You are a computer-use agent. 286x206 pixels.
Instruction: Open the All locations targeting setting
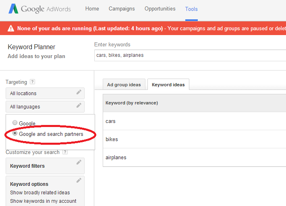pyautogui.click(x=40, y=94)
